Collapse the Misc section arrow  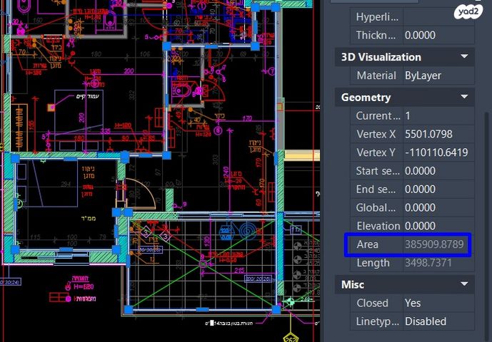point(465,284)
